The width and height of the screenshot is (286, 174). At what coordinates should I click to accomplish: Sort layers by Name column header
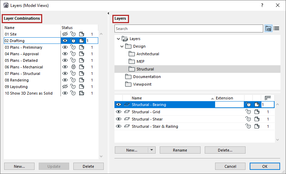(x=172, y=98)
